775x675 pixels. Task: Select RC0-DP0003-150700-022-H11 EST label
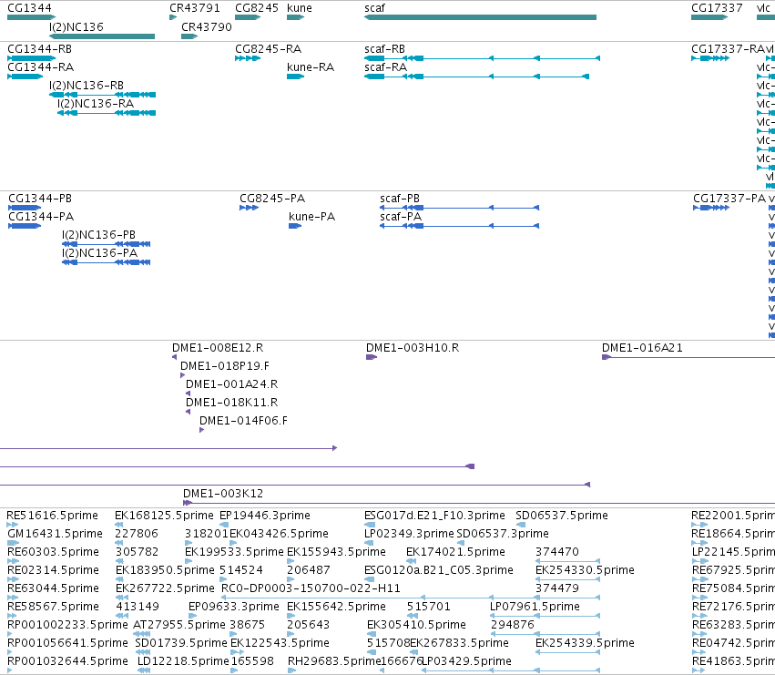pyautogui.click(x=311, y=588)
